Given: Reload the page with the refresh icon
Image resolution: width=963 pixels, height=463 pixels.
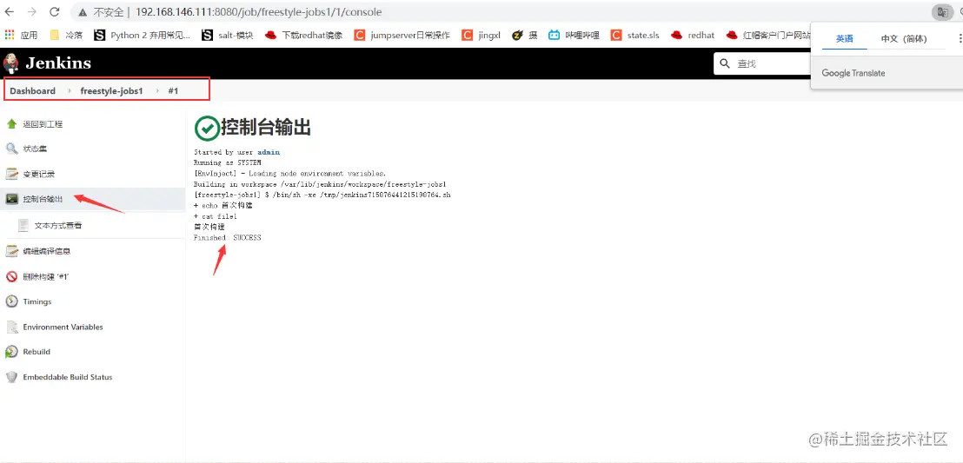Looking at the screenshot, I should [x=54, y=11].
